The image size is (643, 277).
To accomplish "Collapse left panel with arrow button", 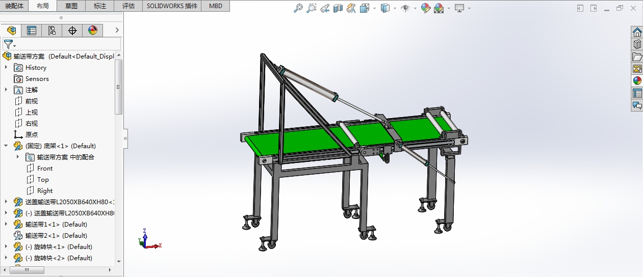I will click(x=580, y=8).
